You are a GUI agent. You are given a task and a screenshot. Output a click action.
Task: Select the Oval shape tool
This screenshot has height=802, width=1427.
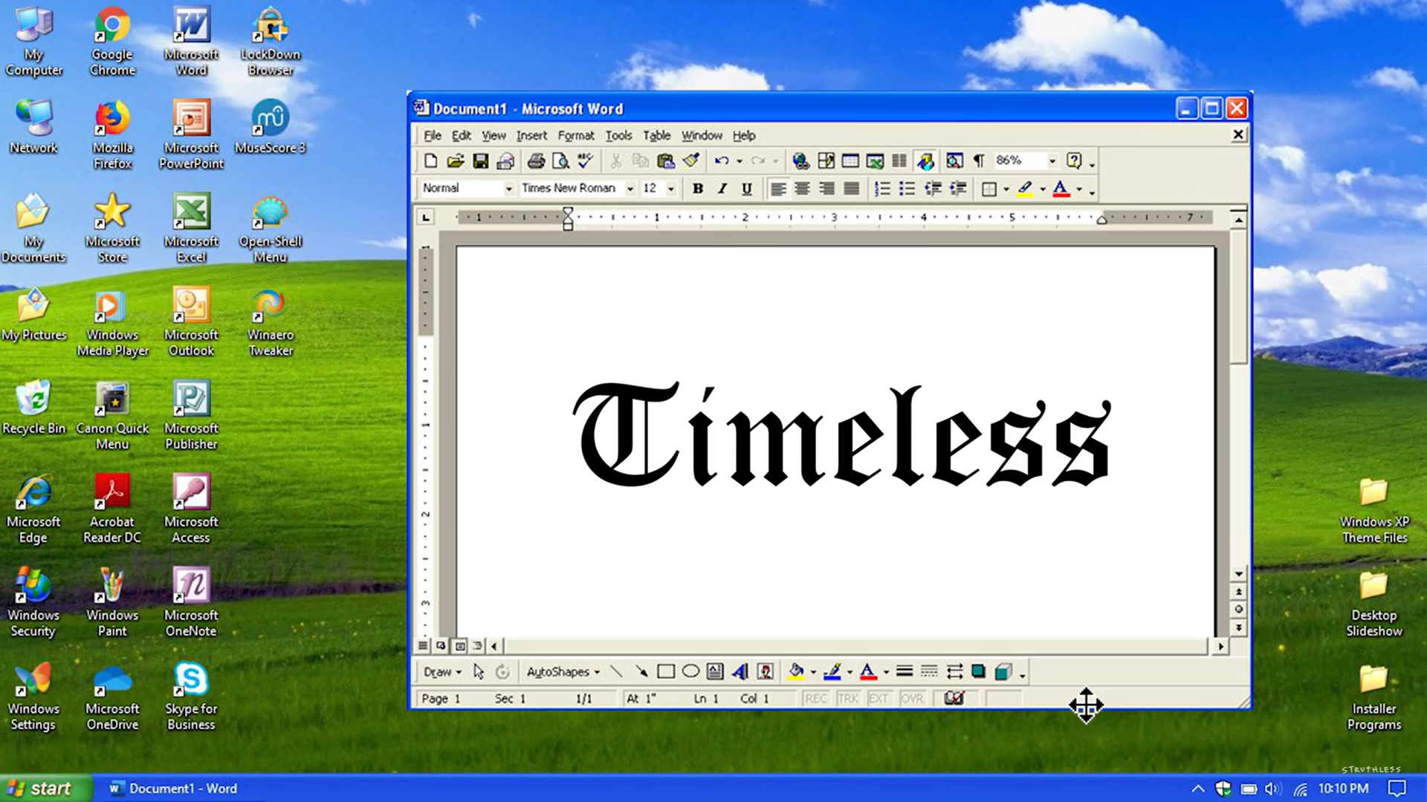pos(690,672)
